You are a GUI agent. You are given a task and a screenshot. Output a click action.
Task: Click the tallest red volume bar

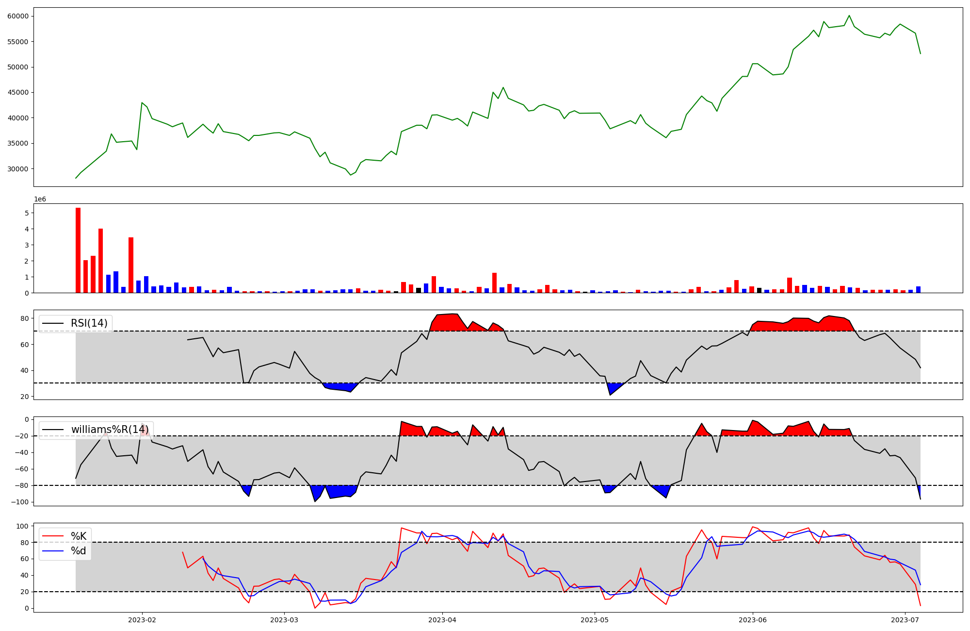click(78, 250)
